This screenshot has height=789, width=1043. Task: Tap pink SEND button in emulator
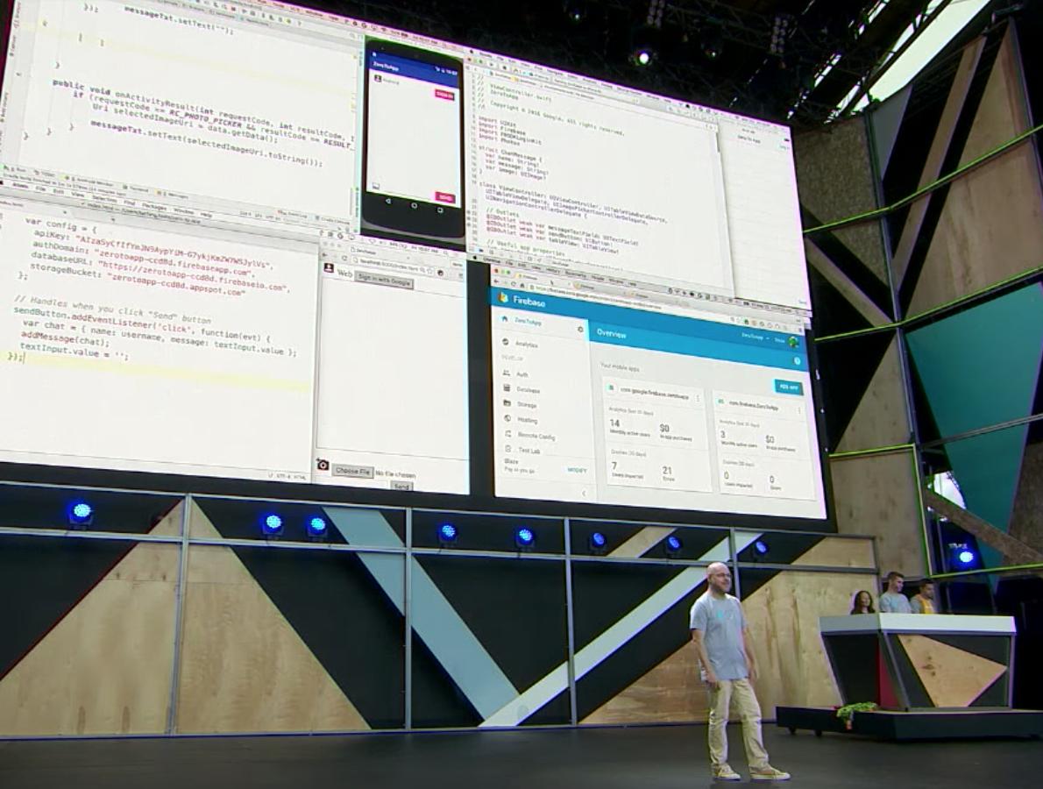445,197
